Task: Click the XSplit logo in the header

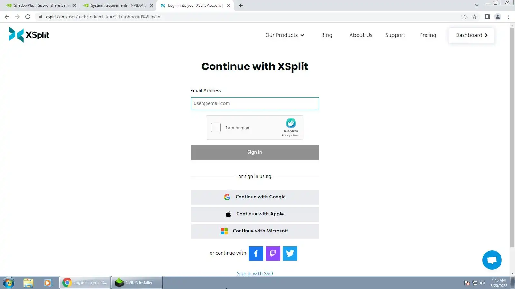Action: coord(29,35)
